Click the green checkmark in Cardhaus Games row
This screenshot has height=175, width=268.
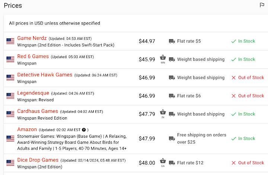(x=233, y=114)
